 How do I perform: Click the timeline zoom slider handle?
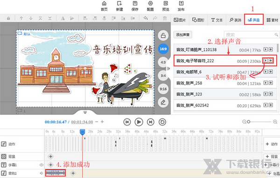point(248,122)
